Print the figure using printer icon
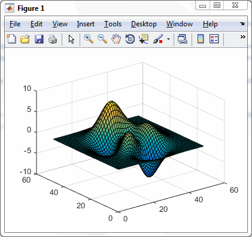This screenshot has width=252, height=237. pyautogui.click(x=53, y=39)
